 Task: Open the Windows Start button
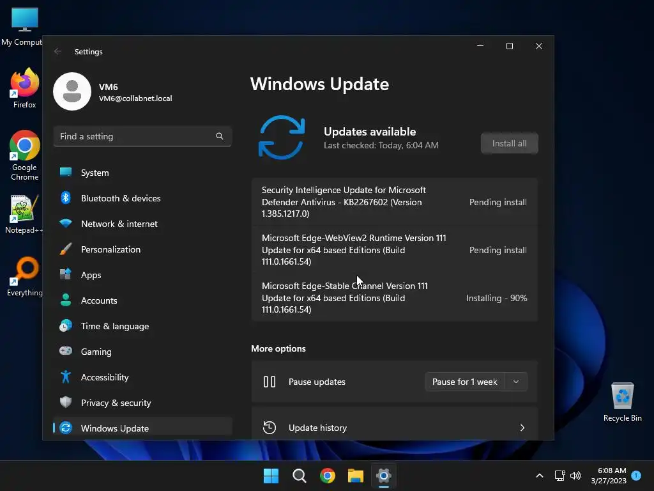pyautogui.click(x=271, y=476)
